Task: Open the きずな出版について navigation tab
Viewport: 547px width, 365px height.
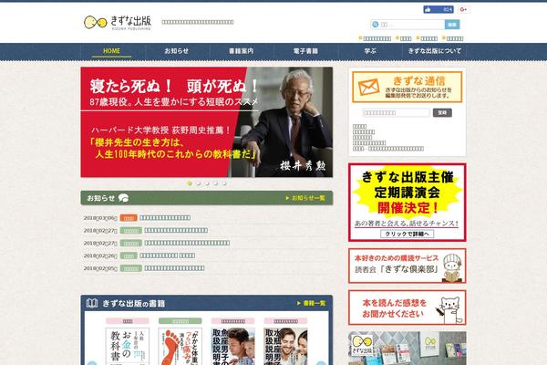Action: (434, 51)
